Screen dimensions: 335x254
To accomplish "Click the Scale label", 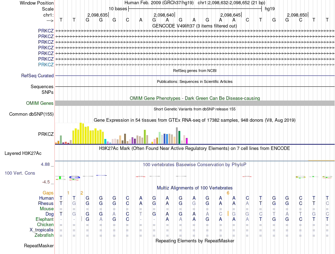I will (x=48, y=9).
